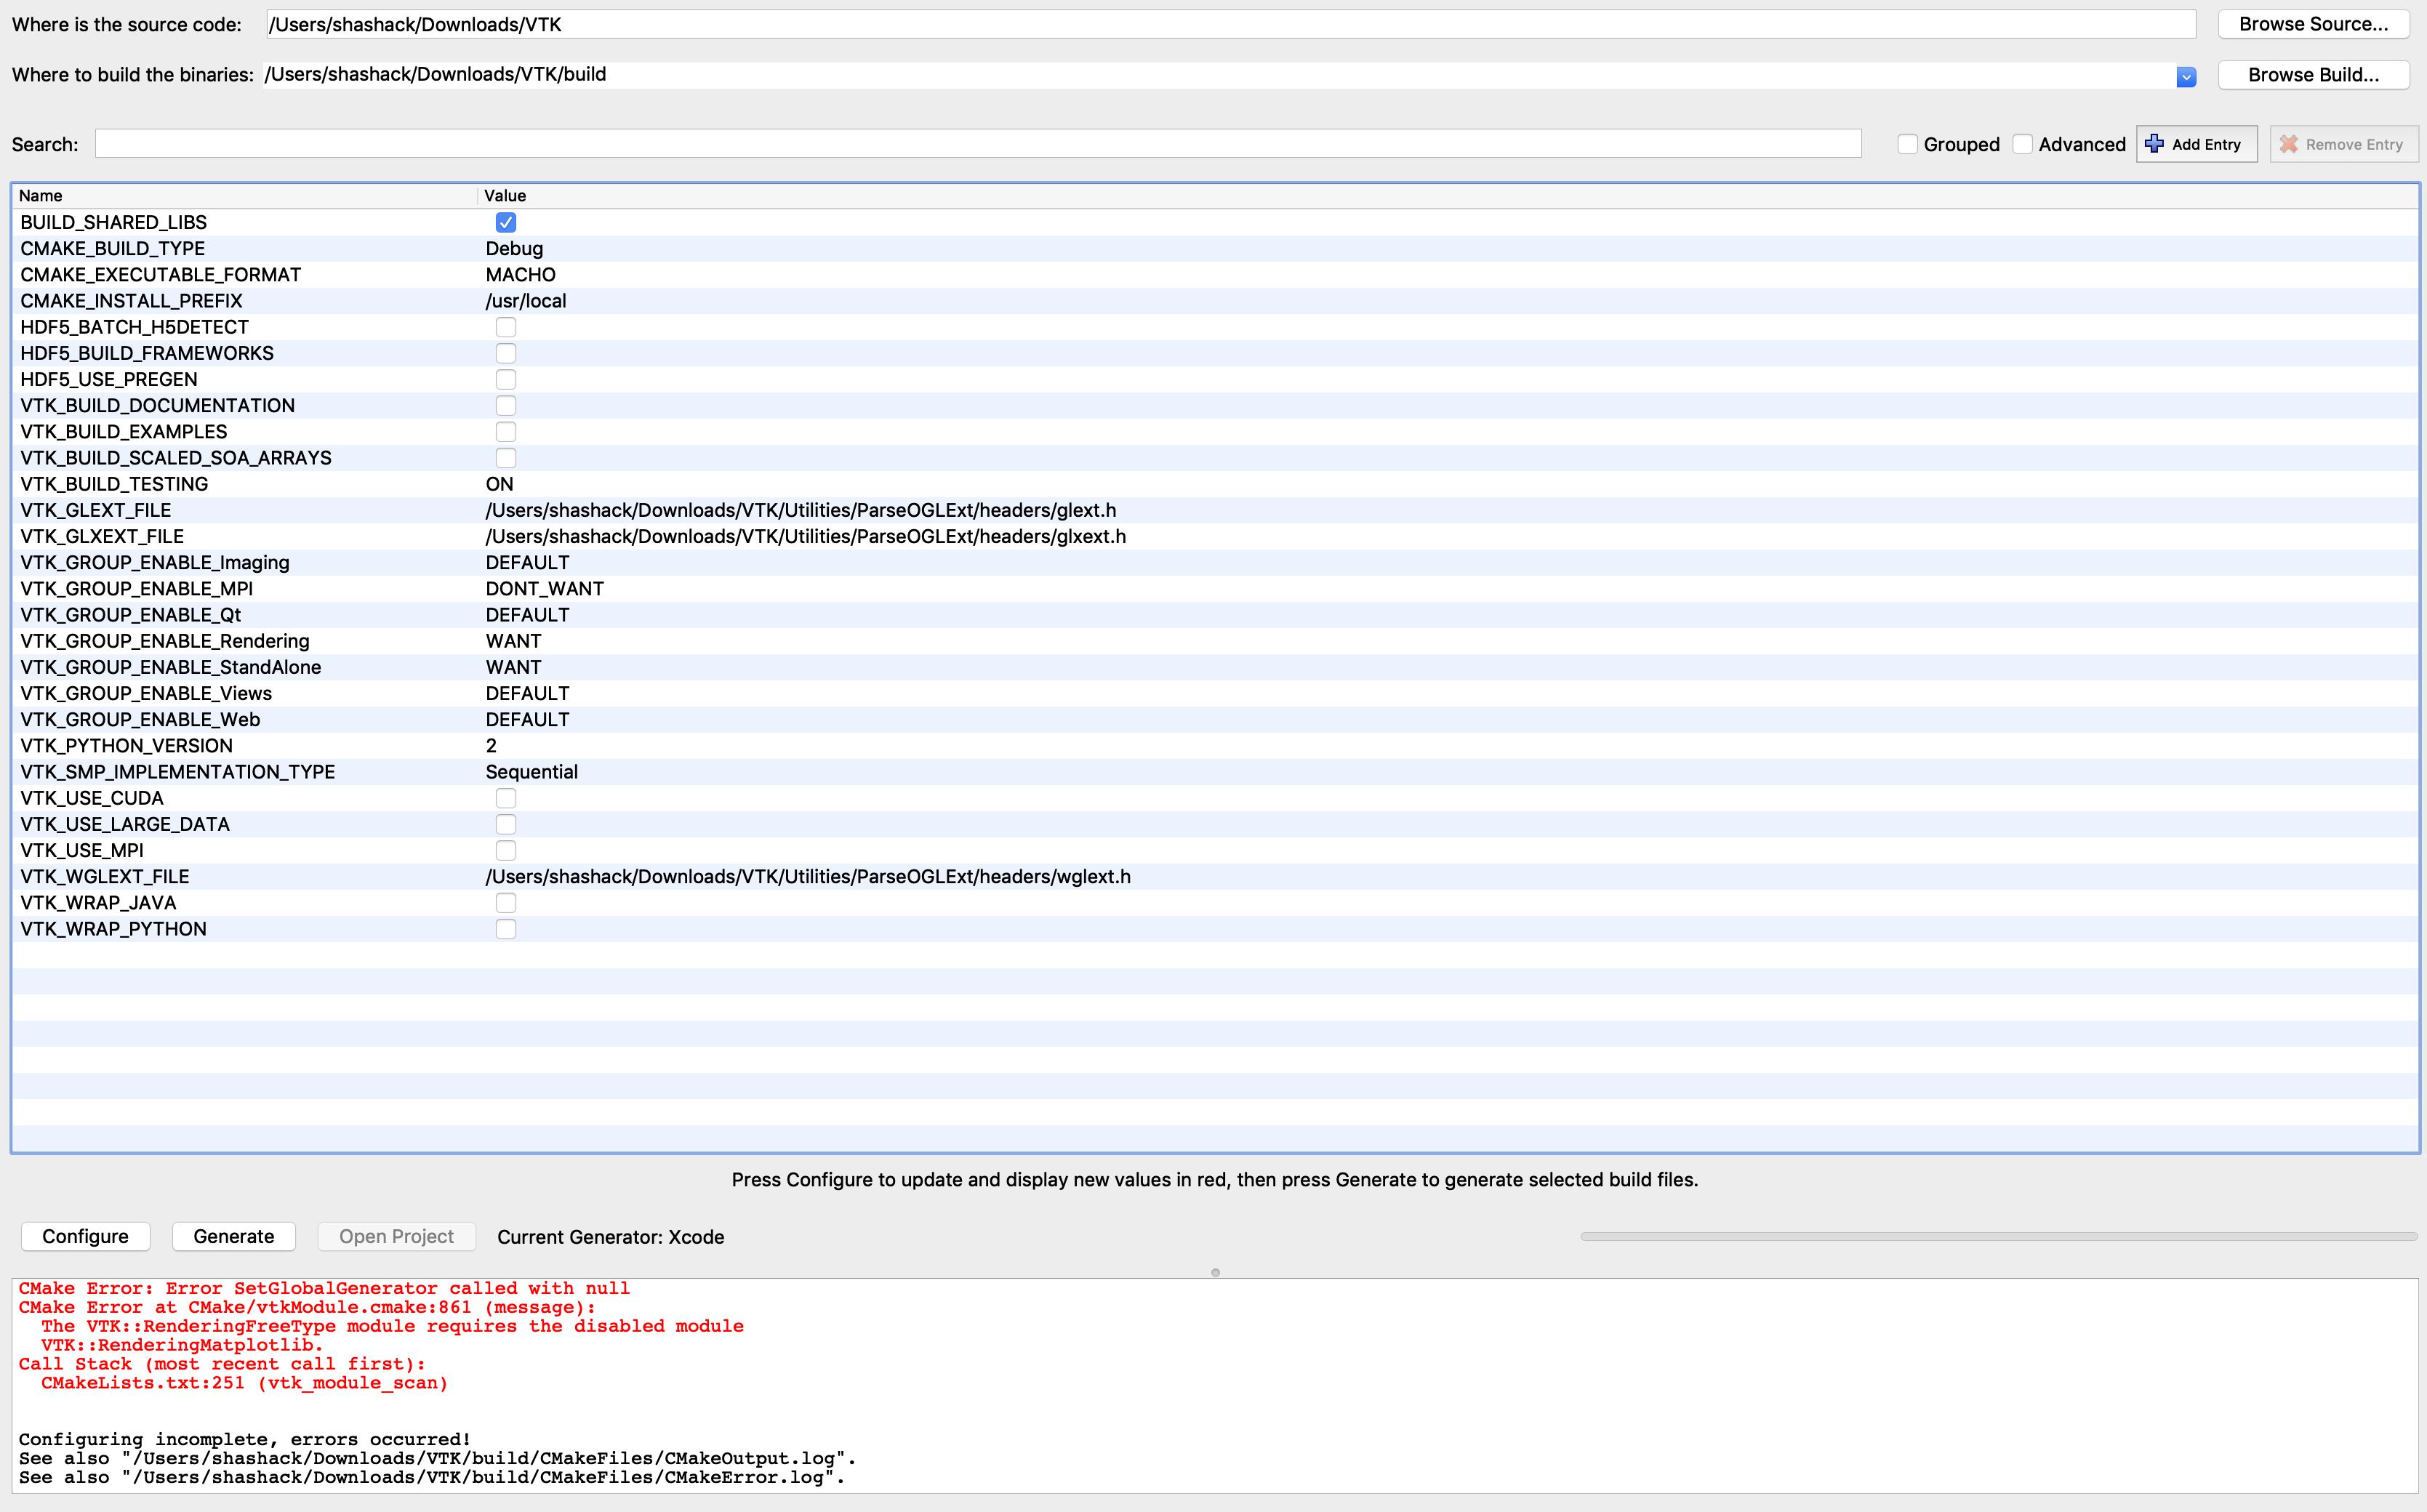This screenshot has width=2427, height=1512.
Task: Change VTK_GROUP_ENABLE_MPI value DONT_WANT
Action: (x=544, y=589)
